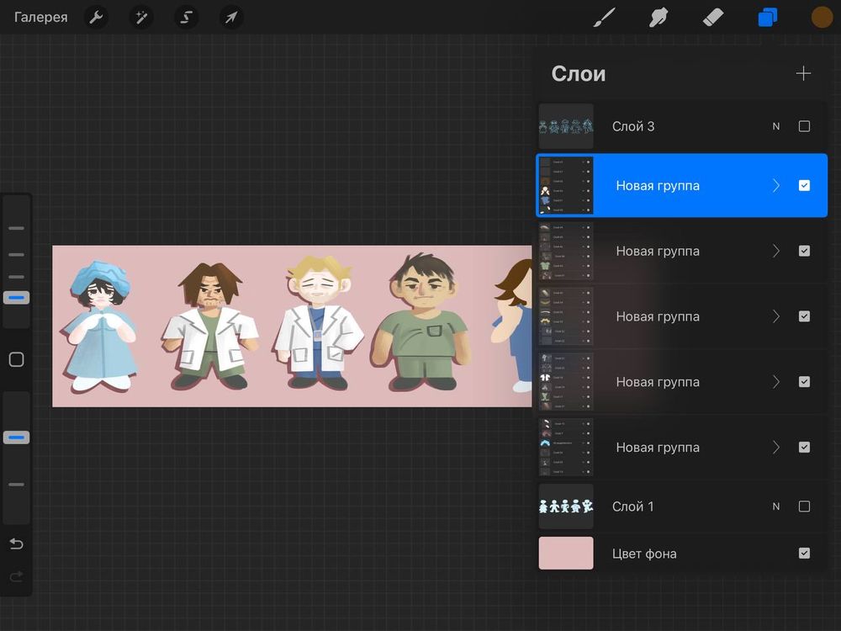Open blend mode N of Слой 1
This screenshot has height=631, width=841.
click(776, 506)
